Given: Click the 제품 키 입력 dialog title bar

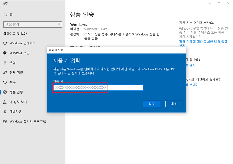Looking at the screenshot, I should 116,50.
